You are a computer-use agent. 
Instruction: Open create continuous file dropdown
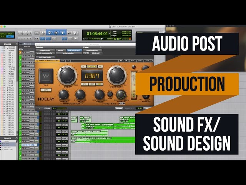point(45,53)
